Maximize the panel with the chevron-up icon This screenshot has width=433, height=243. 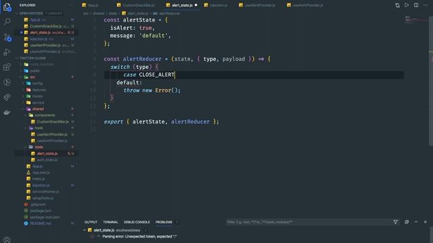(416, 222)
